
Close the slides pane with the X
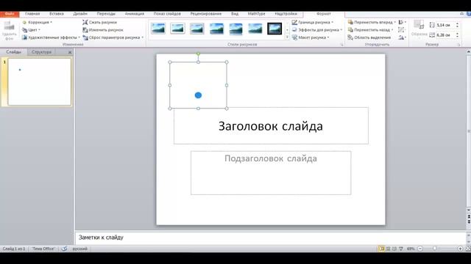tap(70, 52)
